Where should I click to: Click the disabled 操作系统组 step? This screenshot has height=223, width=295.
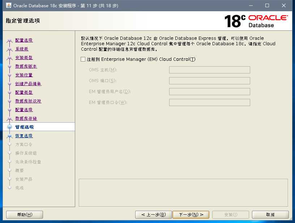coord(26,153)
